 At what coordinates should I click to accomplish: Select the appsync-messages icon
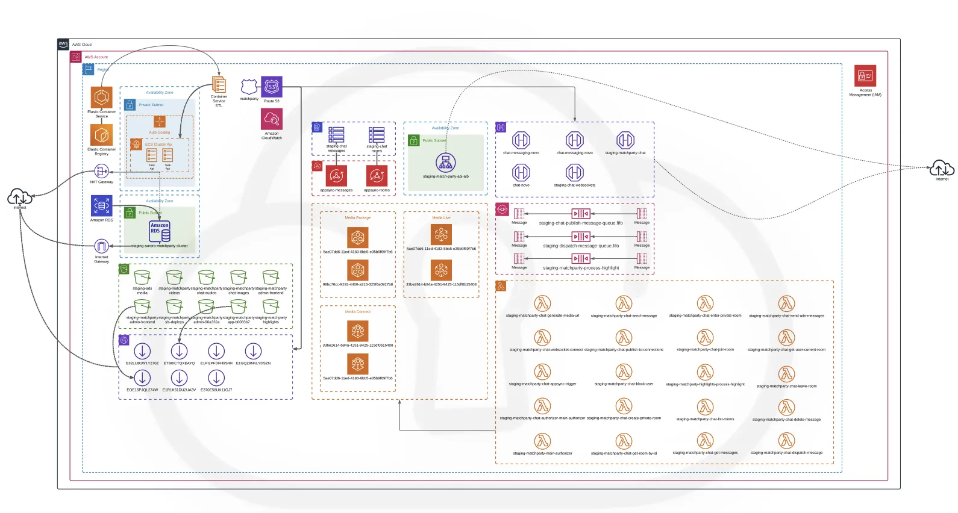(336, 176)
